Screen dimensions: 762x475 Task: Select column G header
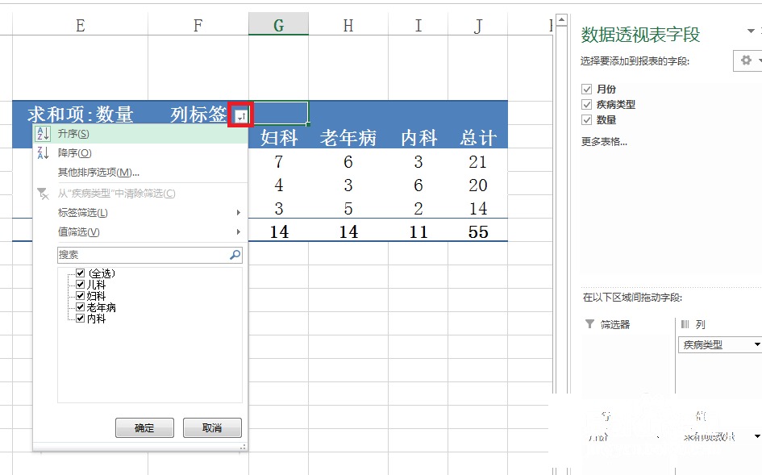[x=278, y=25]
